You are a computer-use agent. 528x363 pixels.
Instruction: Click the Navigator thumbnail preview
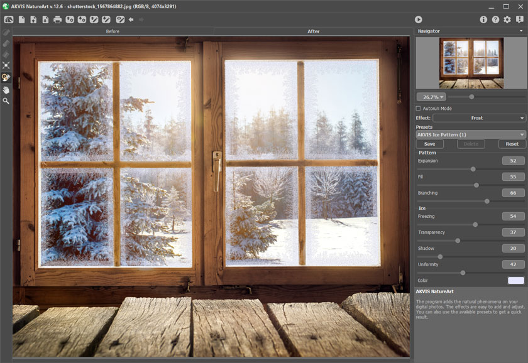click(x=471, y=63)
